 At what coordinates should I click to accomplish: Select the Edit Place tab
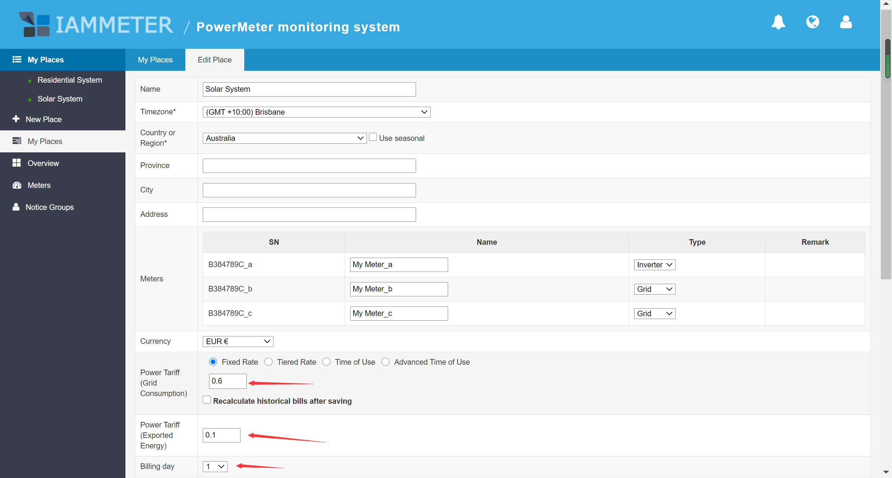click(x=215, y=60)
